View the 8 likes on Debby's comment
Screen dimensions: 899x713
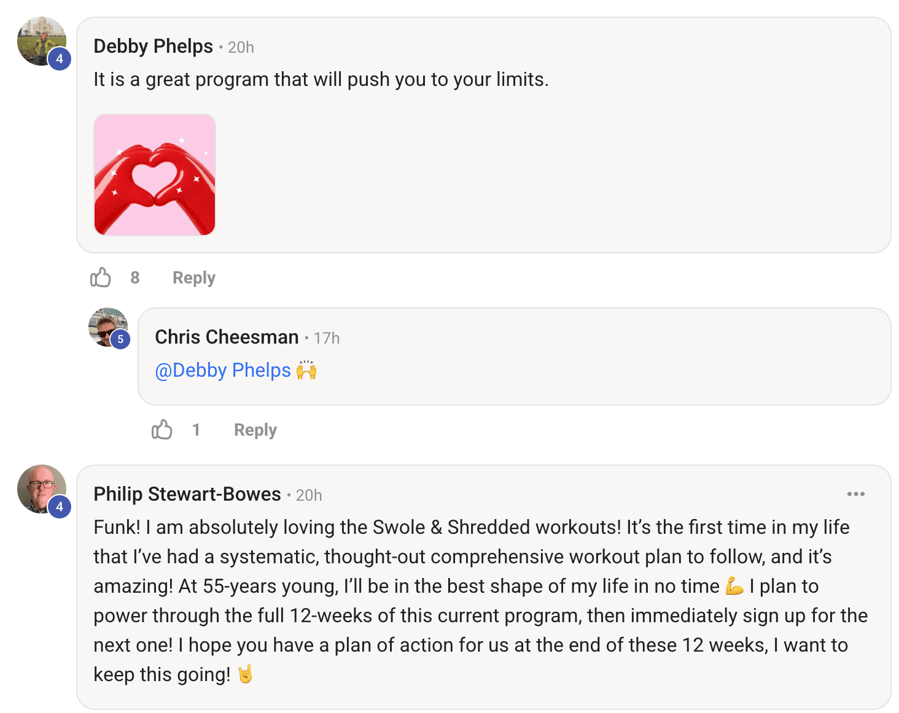(x=135, y=278)
